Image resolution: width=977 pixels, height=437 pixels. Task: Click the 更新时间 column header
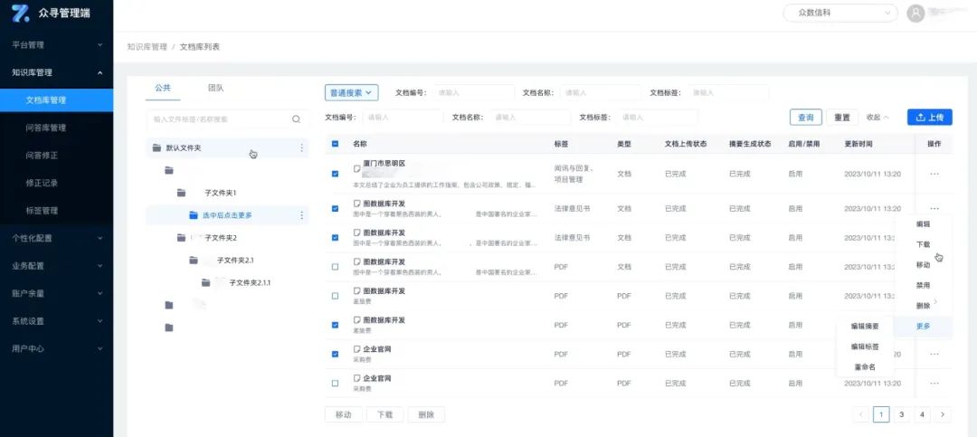tap(858, 143)
